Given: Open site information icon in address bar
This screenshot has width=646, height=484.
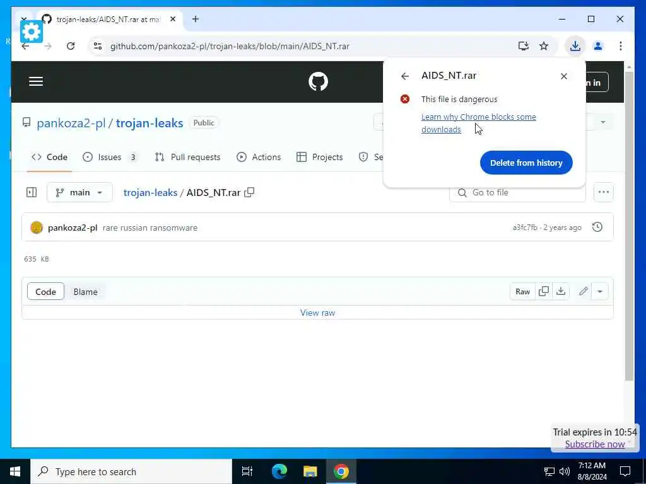Looking at the screenshot, I should point(98,46).
